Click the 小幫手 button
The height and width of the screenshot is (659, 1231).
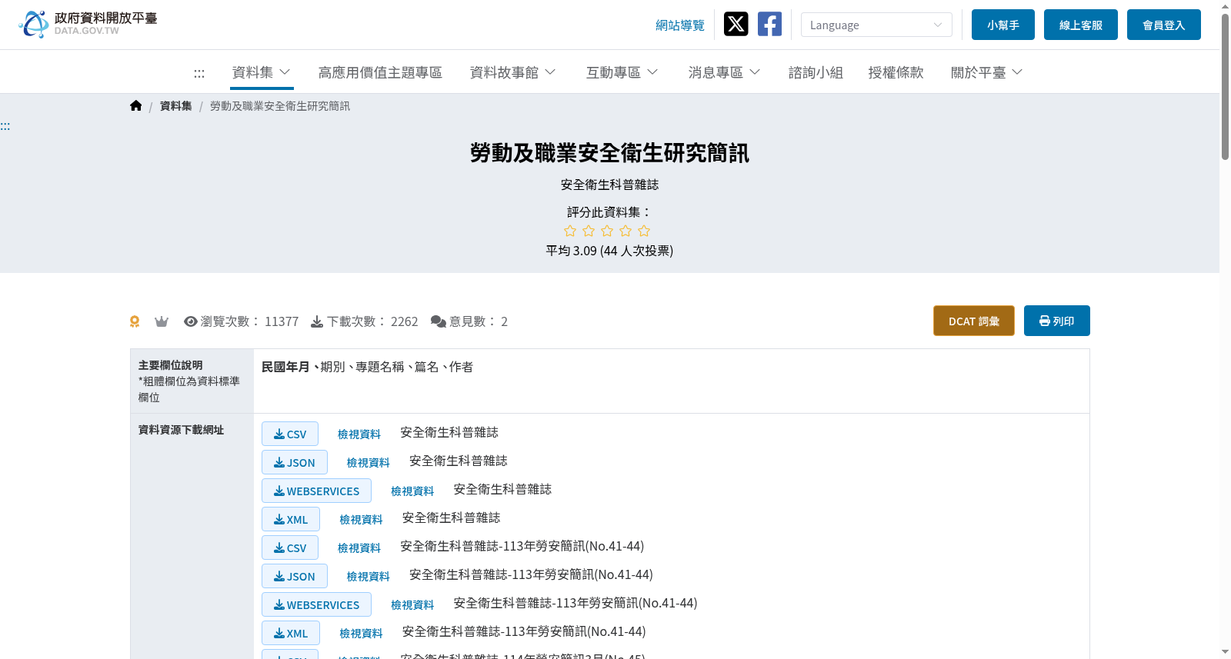[1003, 25]
